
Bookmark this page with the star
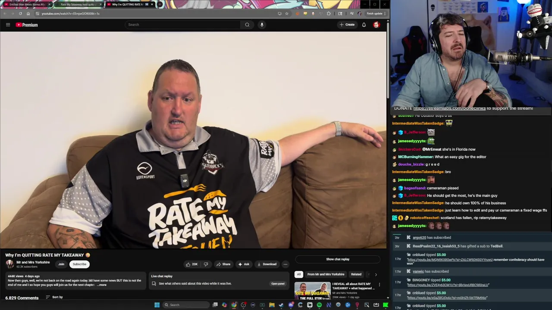click(x=286, y=13)
